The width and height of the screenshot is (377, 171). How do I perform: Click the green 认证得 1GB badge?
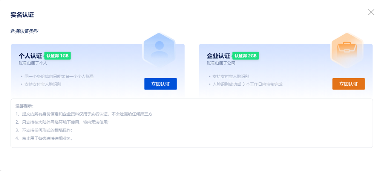(57, 56)
